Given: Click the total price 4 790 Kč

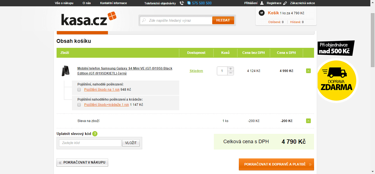Looking at the screenshot, I should pos(293,142).
